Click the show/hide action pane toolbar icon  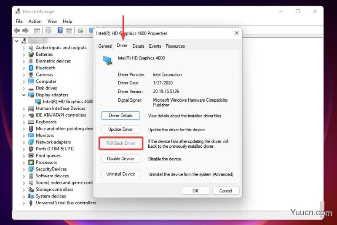[69, 31]
